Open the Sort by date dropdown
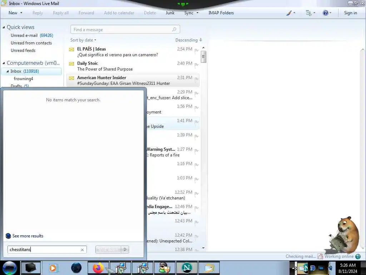The image size is (366, 275). (x=83, y=40)
